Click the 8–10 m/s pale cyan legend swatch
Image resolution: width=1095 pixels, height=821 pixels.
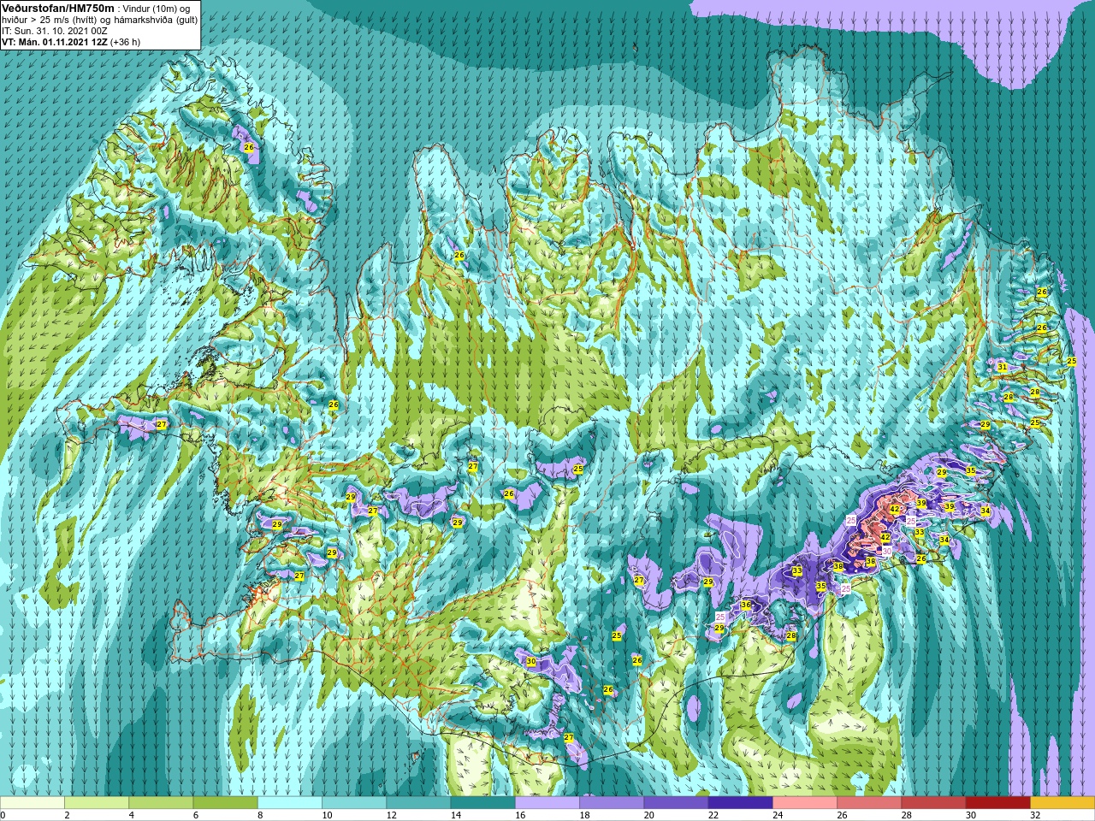[x=290, y=803]
